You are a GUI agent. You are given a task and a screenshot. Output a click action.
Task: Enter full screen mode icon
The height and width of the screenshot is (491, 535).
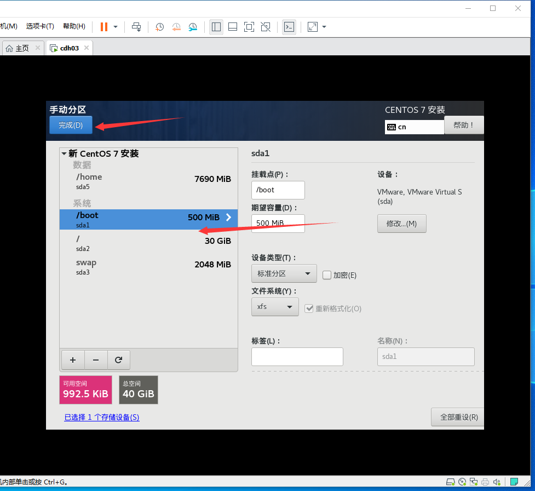[x=249, y=27]
